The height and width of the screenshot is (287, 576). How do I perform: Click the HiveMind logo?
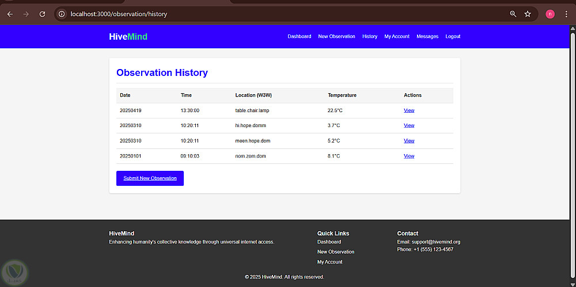[128, 37]
